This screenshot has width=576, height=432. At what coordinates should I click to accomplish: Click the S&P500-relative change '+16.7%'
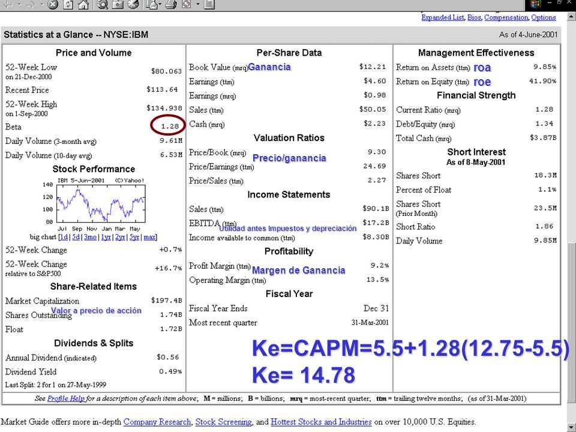[168, 268]
